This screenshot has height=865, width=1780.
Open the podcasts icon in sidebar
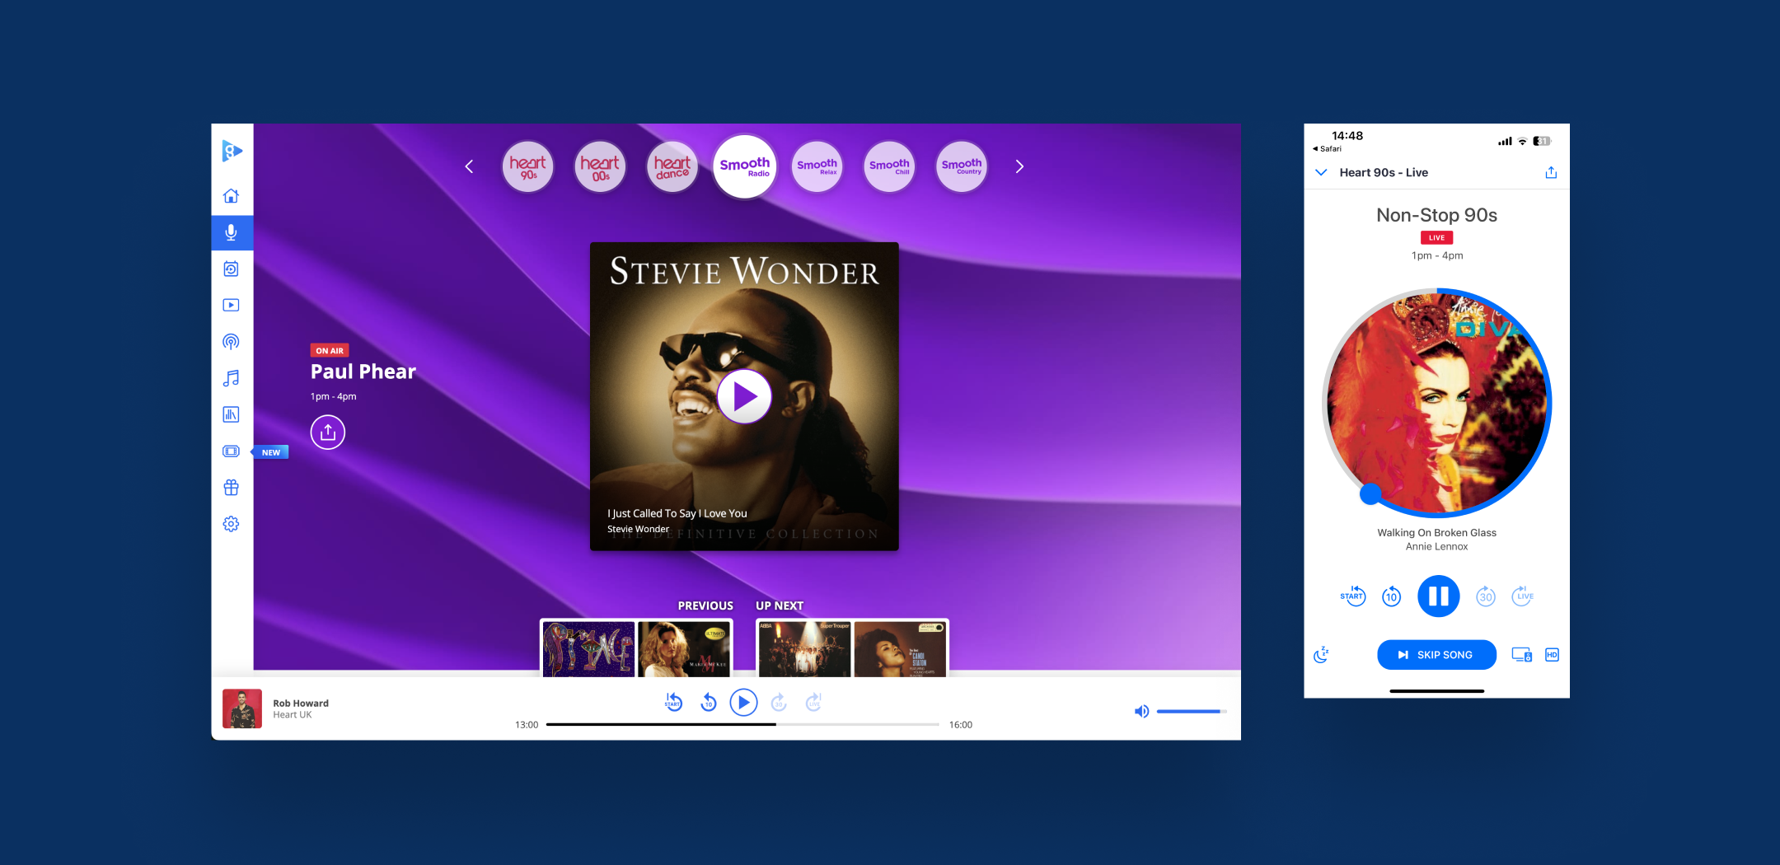[231, 342]
